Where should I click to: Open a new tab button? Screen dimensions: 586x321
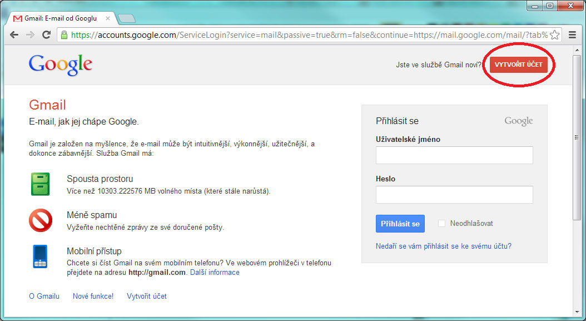(x=126, y=18)
